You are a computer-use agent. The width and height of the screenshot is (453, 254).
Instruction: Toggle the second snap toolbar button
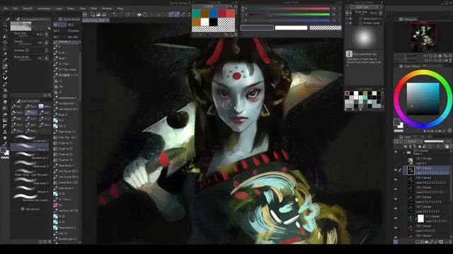(177, 14)
